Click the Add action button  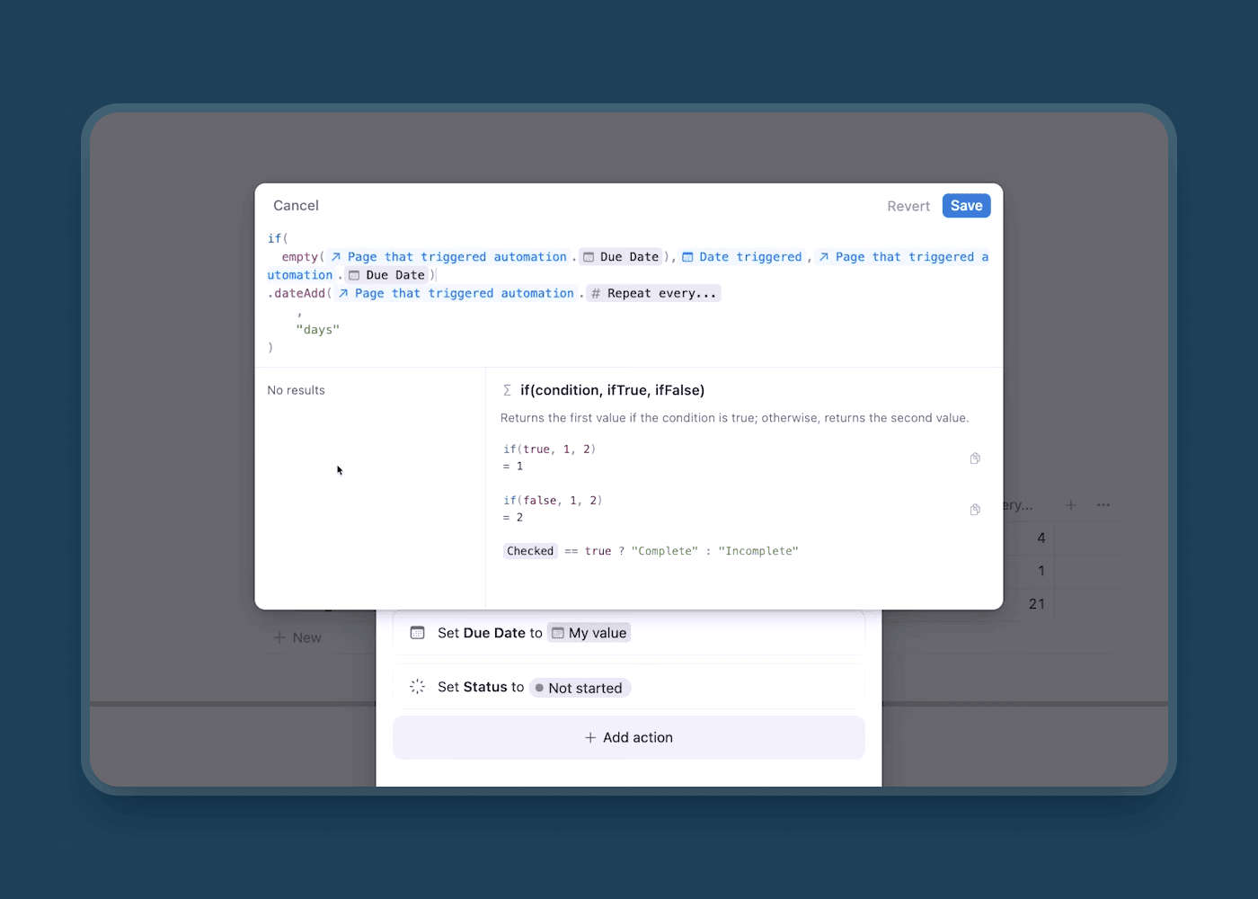(x=628, y=737)
